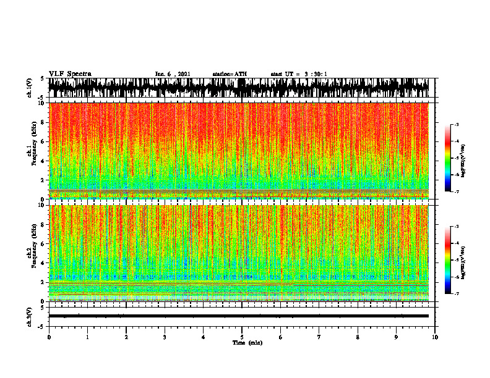Click the time axis tick label "8"
This screenshot has height=378, width=490.
[358, 337]
